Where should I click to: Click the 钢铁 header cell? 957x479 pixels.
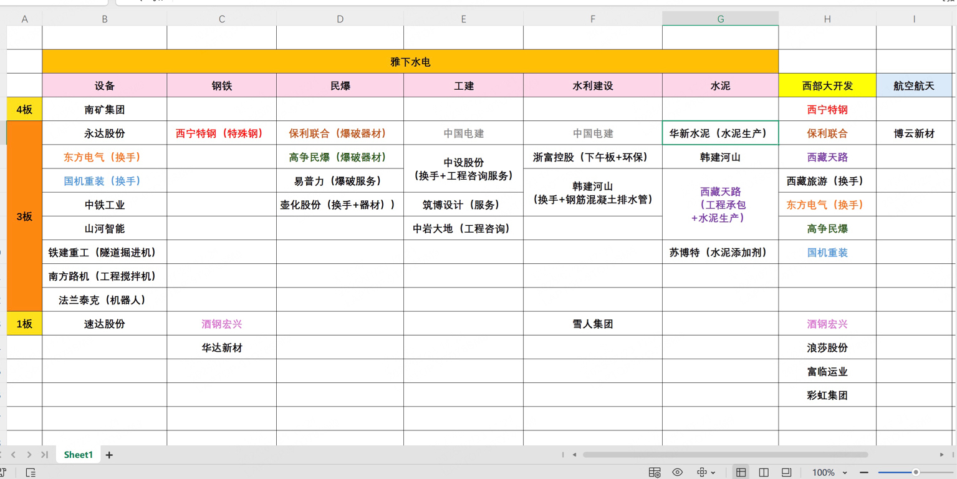222,85
